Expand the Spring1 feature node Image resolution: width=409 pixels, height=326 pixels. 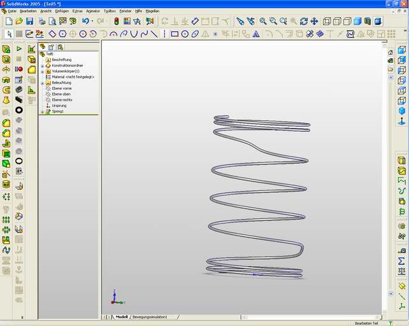(42, 111)
